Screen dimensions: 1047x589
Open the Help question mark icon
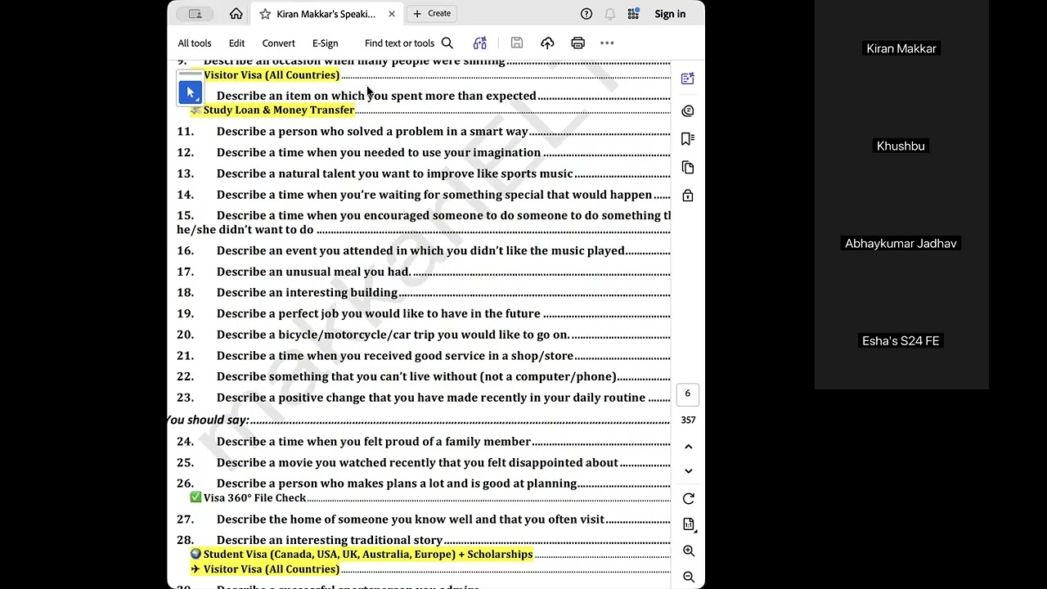pyautogui.click(x=586, y=14)
